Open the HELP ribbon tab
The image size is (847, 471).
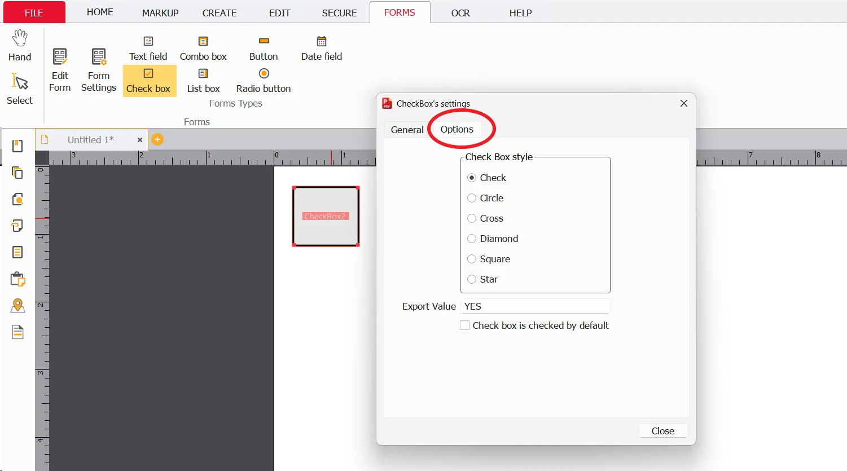pyautogui.click(x=521, y=13)
